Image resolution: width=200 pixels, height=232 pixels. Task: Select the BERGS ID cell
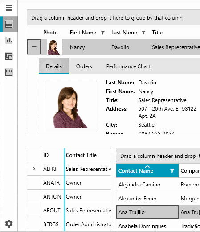[52, 224]
